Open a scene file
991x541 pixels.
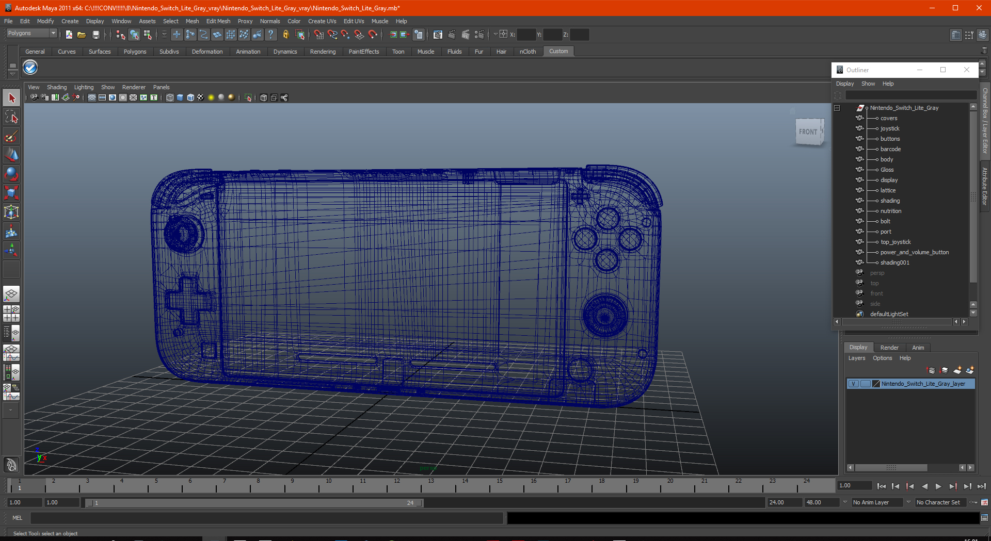click(x=82, y=35)
